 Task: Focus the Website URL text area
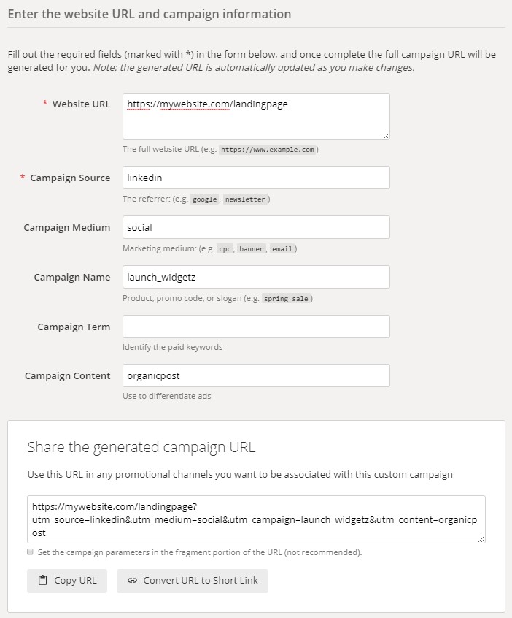click(x=256, y=115)
